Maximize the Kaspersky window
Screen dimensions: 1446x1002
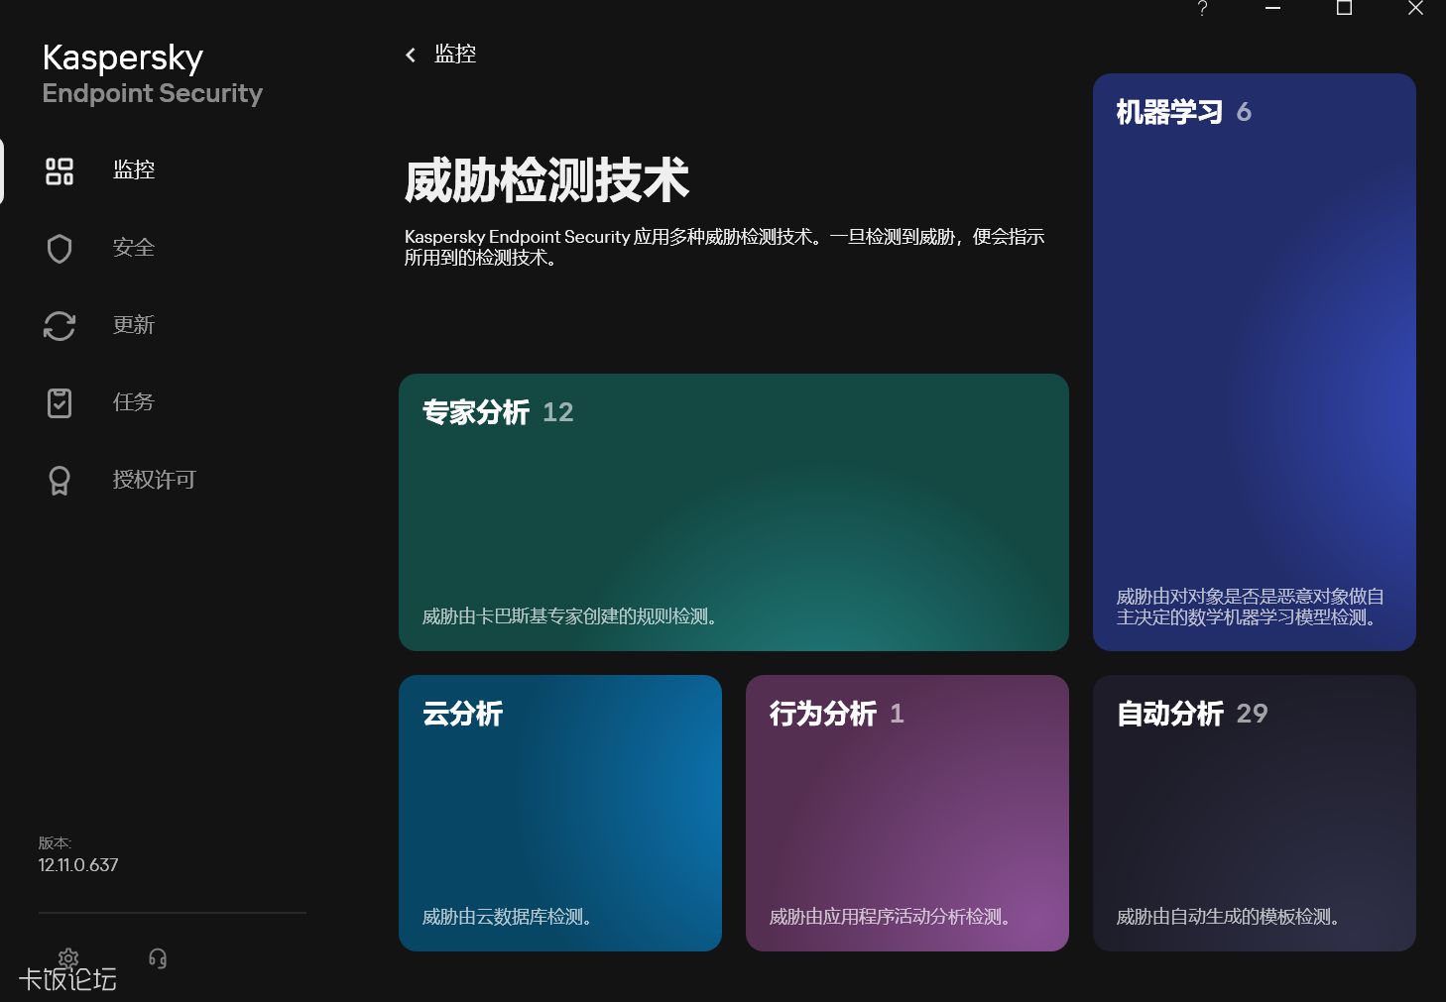1344,9
